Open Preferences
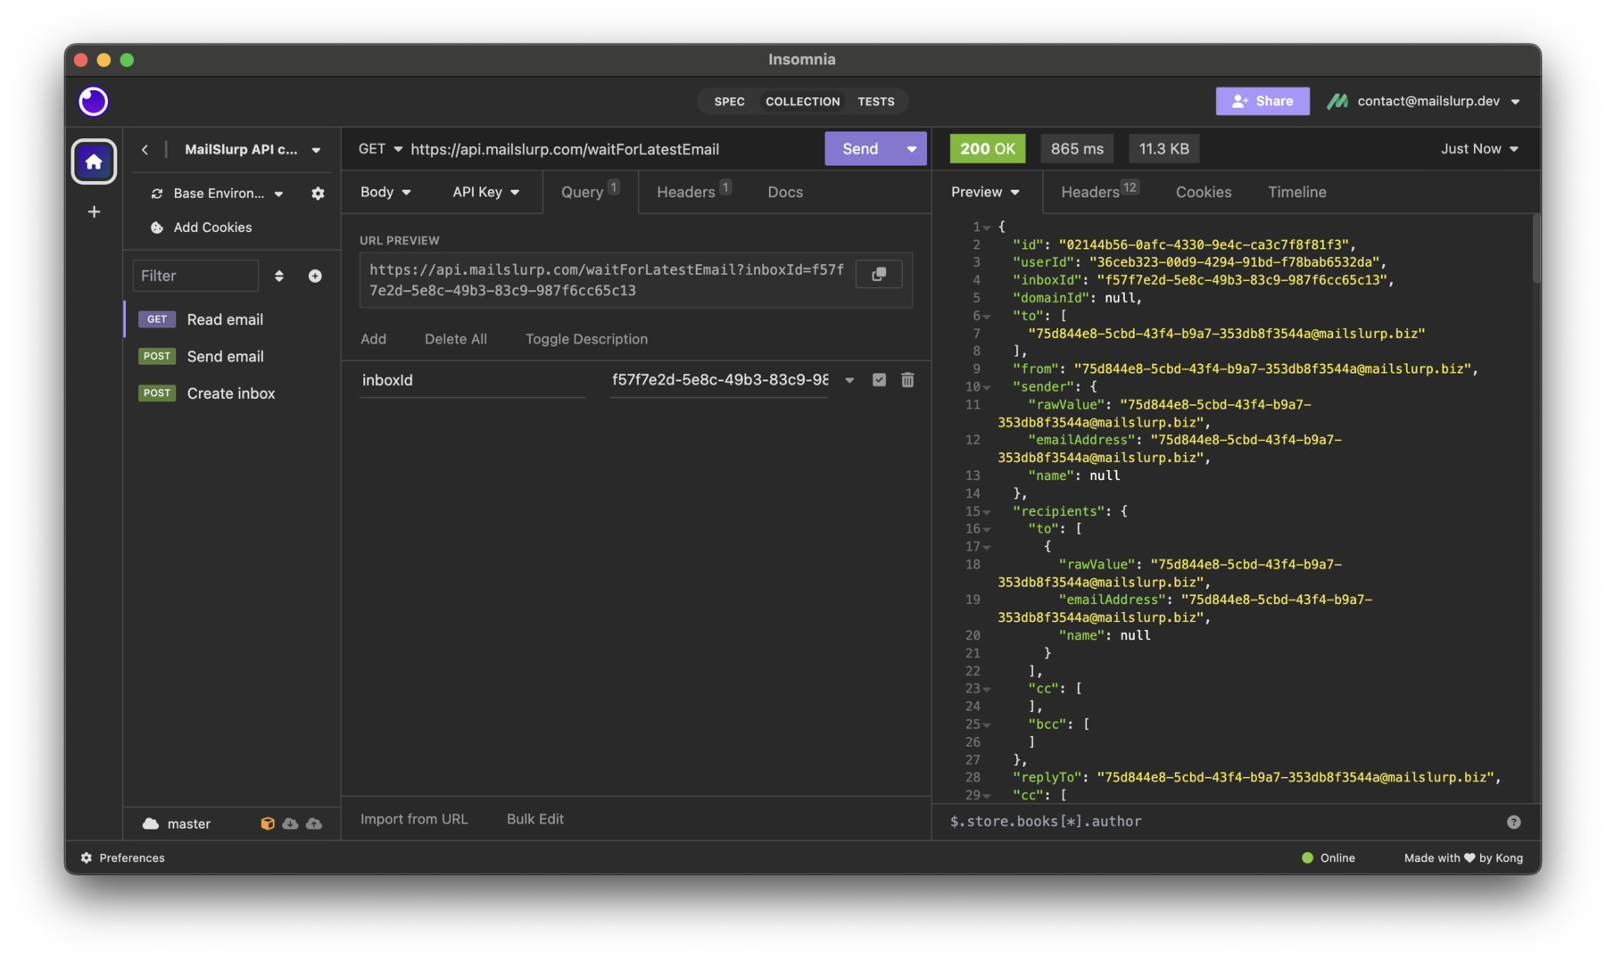 131,857
